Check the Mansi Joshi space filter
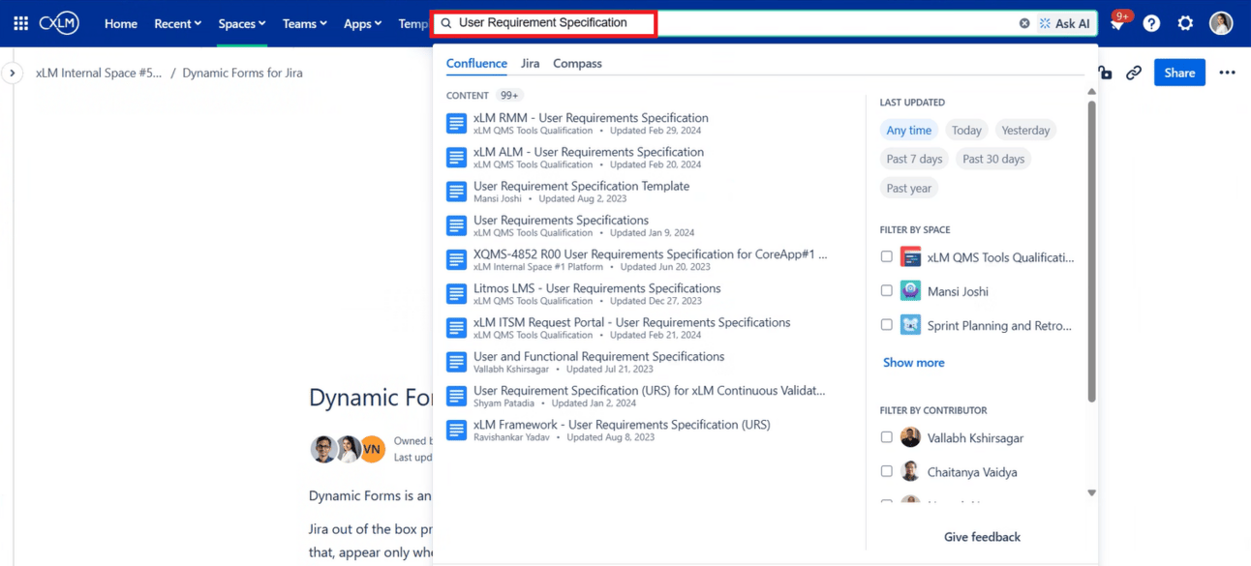 point(886,291)
